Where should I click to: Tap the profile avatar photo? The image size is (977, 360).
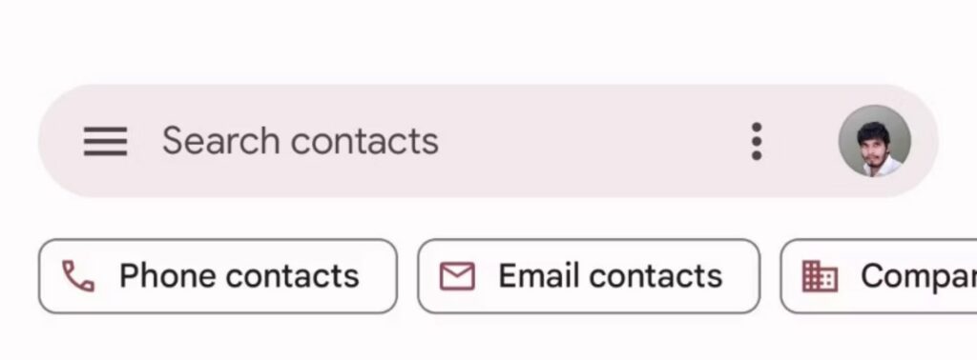[874, 141]
